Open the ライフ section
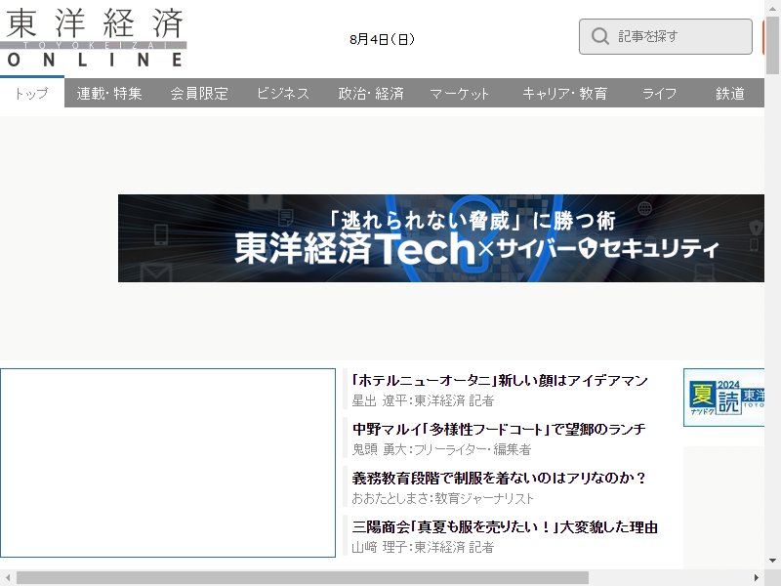781x586 pixels. pos(659,93)
